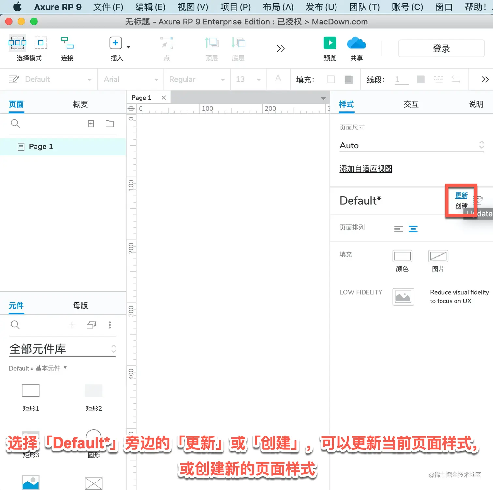The width and height of the screenshot is (493, 490).
Task: Open the Auto page dimensions dropdown
Action: click(x=411, y=145)
